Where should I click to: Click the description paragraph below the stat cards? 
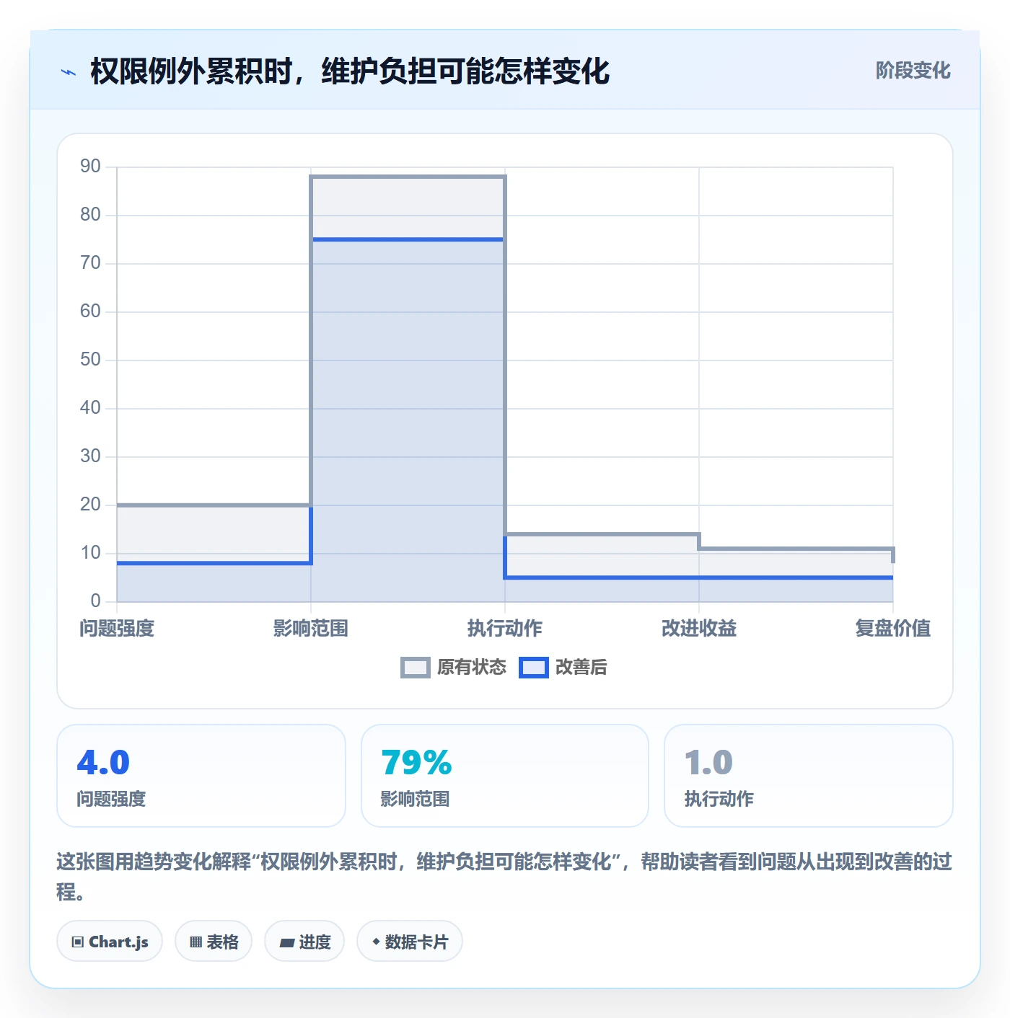[x=504, y=877]
